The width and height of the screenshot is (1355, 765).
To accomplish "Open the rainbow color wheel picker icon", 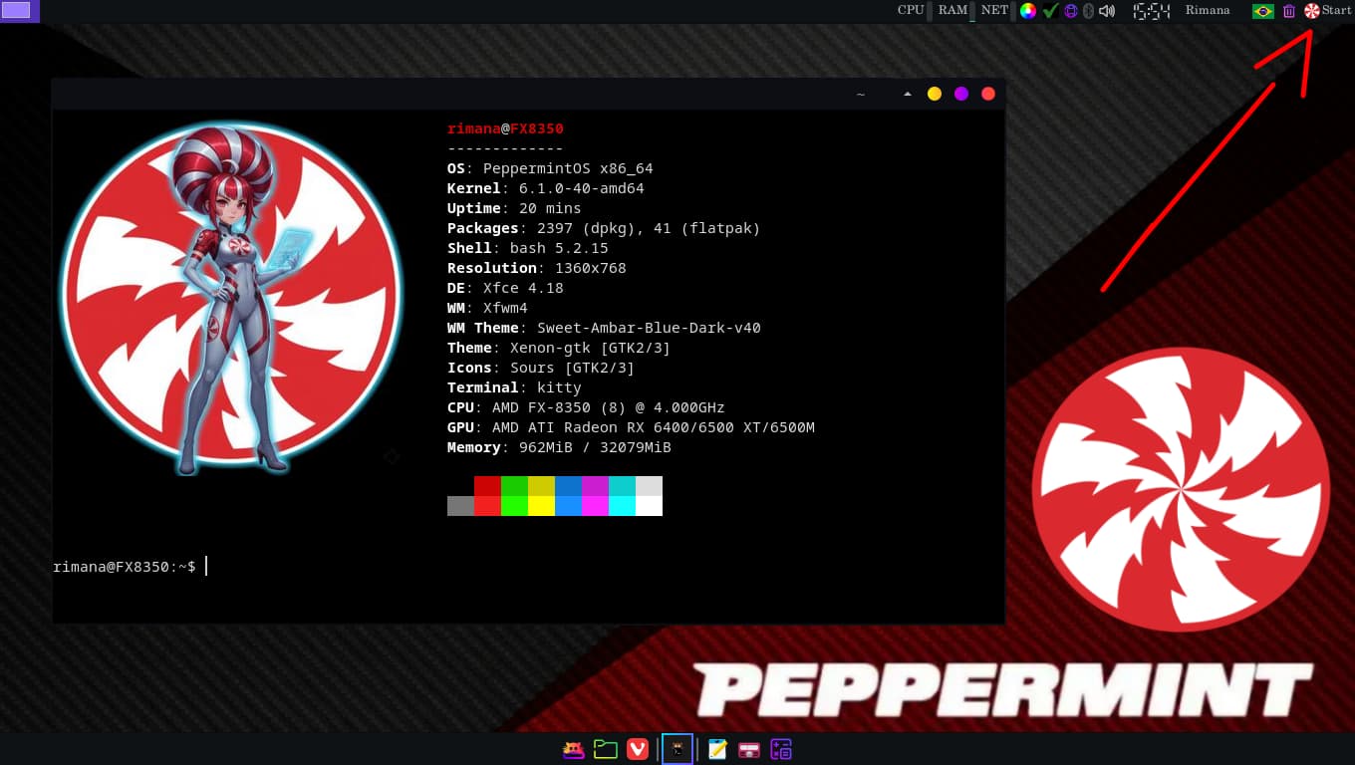I will [1027, 11].
